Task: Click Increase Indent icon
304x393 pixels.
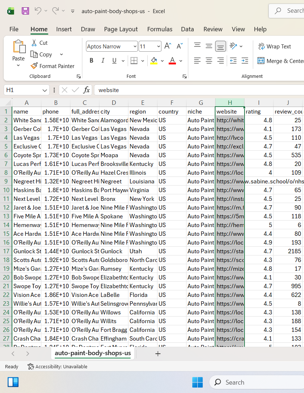Action: point(245,61)
